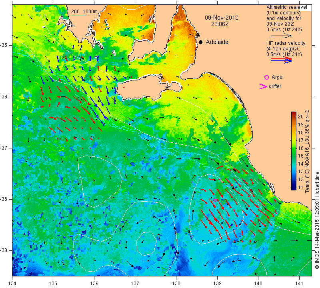The image size is (320, 288).
Task: Click the magenta drifter arrowhead in legend
Action: (263, 86)
